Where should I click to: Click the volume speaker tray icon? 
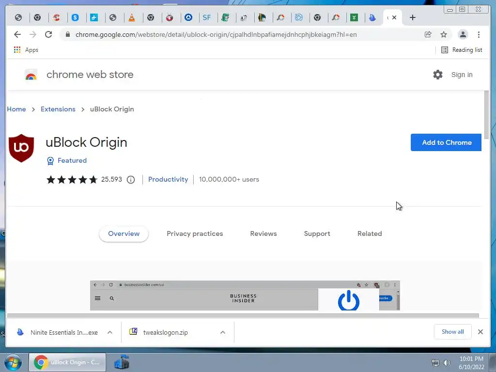[x=447, y=363]
